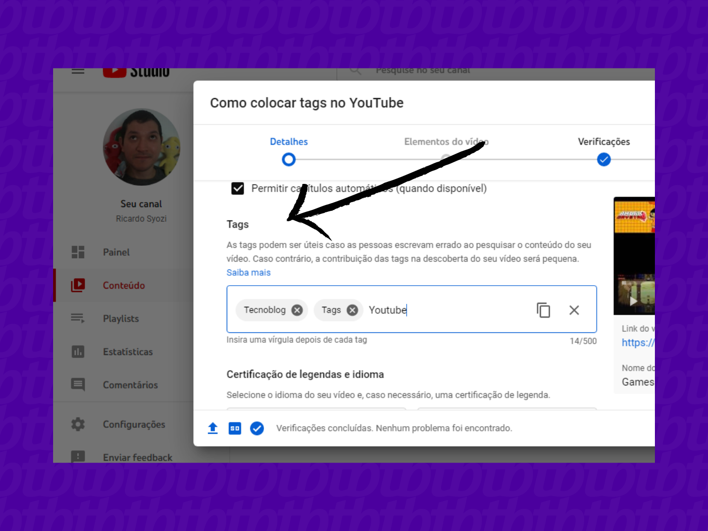Open the hamburger menu in YouTube Studio

78,71
